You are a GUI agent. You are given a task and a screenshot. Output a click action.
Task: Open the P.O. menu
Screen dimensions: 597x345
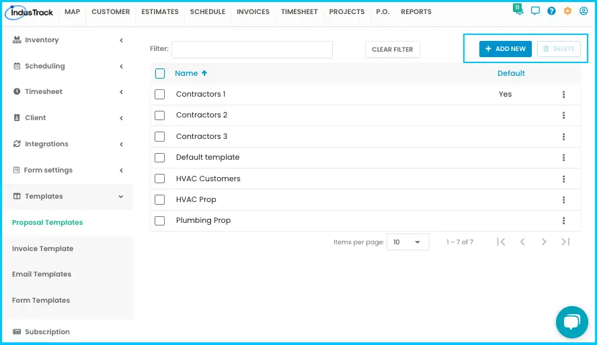click(383, 12)
